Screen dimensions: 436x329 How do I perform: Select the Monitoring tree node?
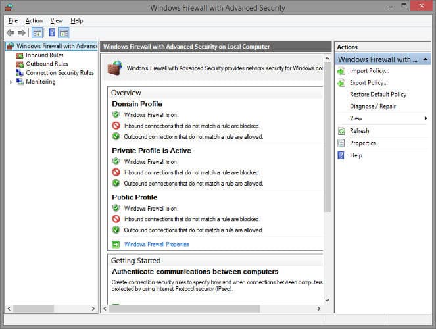click(x=41, y=82)
